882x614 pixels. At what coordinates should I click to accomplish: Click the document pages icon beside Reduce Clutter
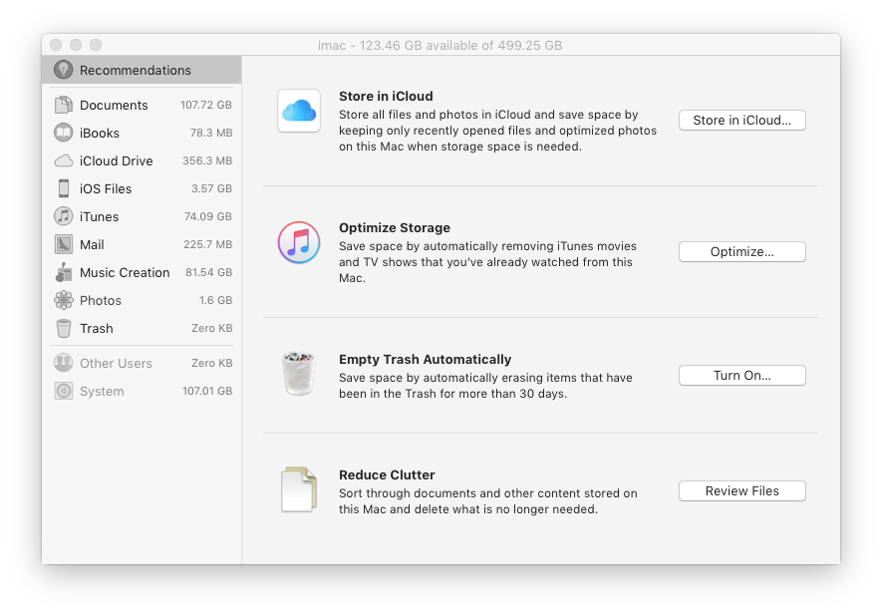(299, 489)
